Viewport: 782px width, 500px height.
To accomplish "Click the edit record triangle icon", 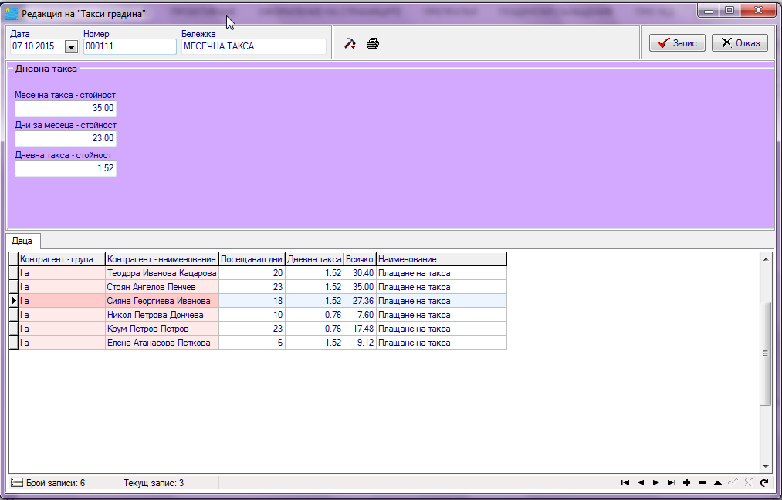I will [x=718, y=482].
